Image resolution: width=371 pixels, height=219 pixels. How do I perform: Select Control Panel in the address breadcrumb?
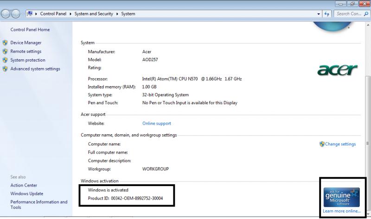(x=54, y=14)
